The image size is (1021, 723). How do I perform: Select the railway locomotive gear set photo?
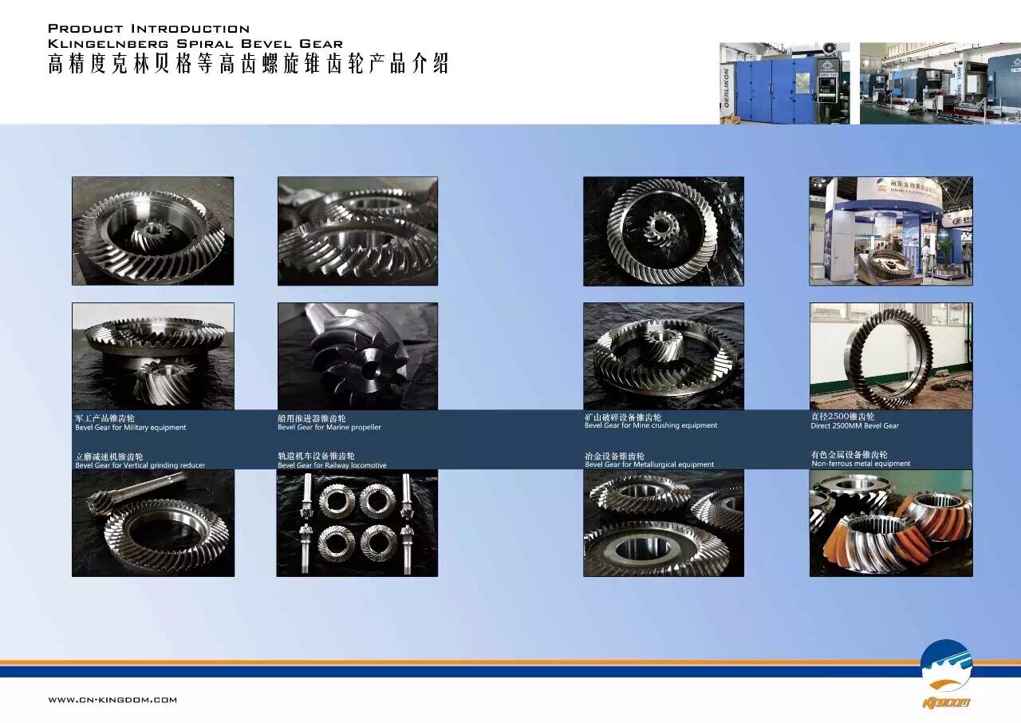point(357,523)
